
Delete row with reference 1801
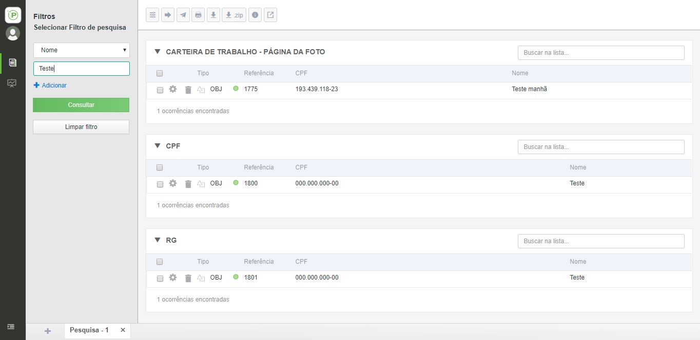[188, 278]
